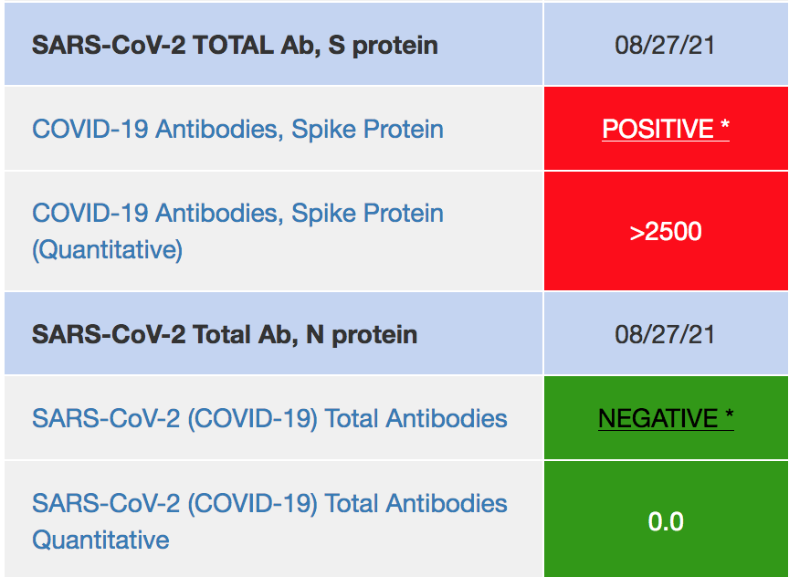789x577 pixels.
Task: Select the SARS-CoV-2 TOTAL Ab, S protein header
Action: point(235,45)
